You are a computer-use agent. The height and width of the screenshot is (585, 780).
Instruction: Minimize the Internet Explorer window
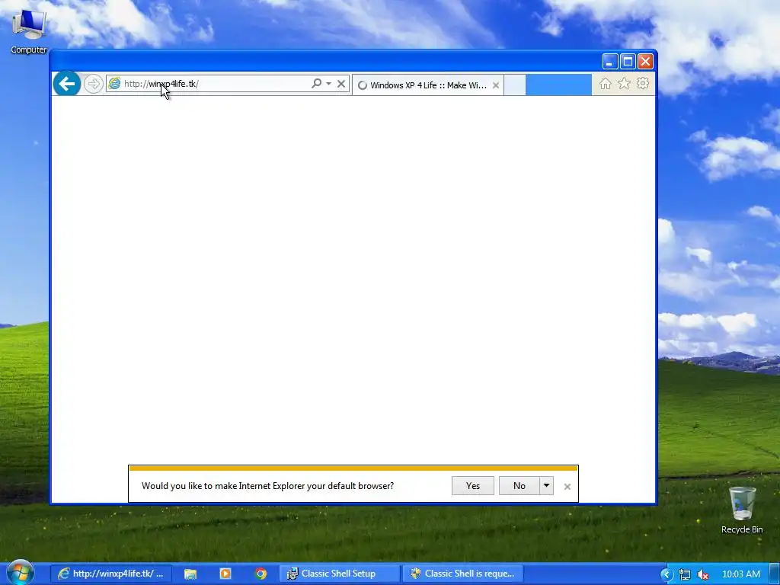[610, 61]
